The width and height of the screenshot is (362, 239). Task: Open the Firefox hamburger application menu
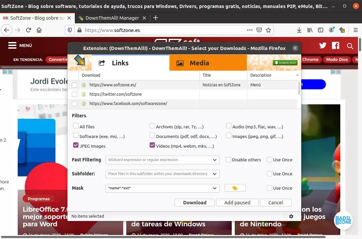coord(356,30)
